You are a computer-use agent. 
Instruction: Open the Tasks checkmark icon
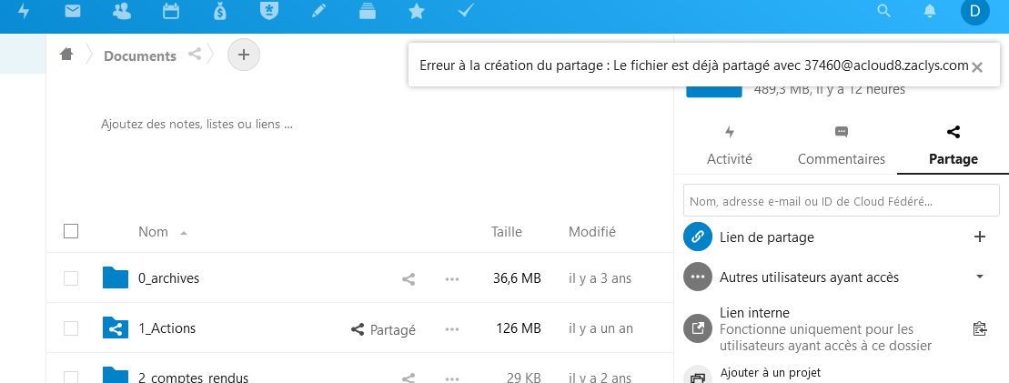[465, 12]
